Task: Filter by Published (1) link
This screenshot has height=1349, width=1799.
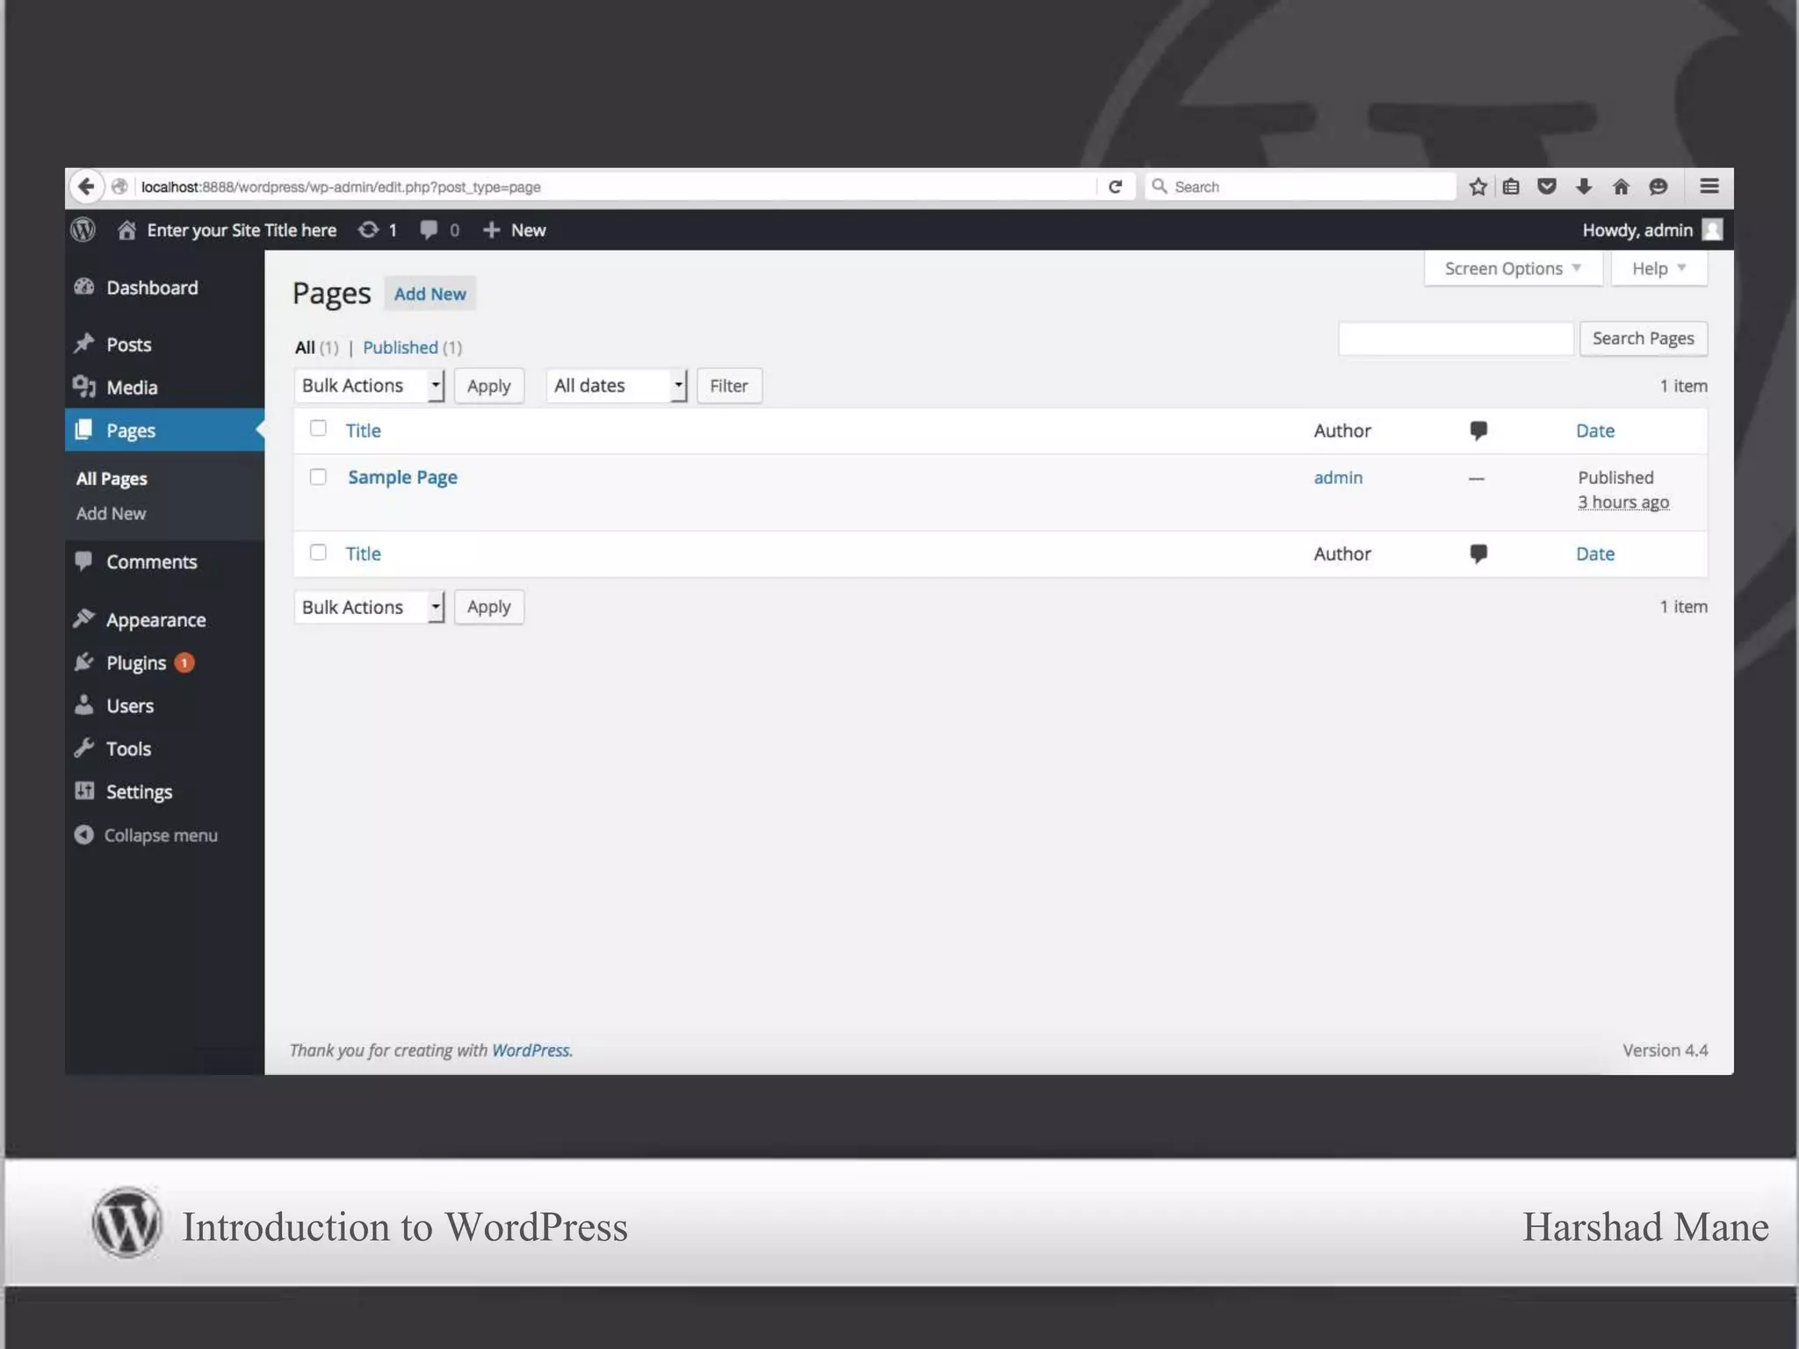Action: [412, 347]
